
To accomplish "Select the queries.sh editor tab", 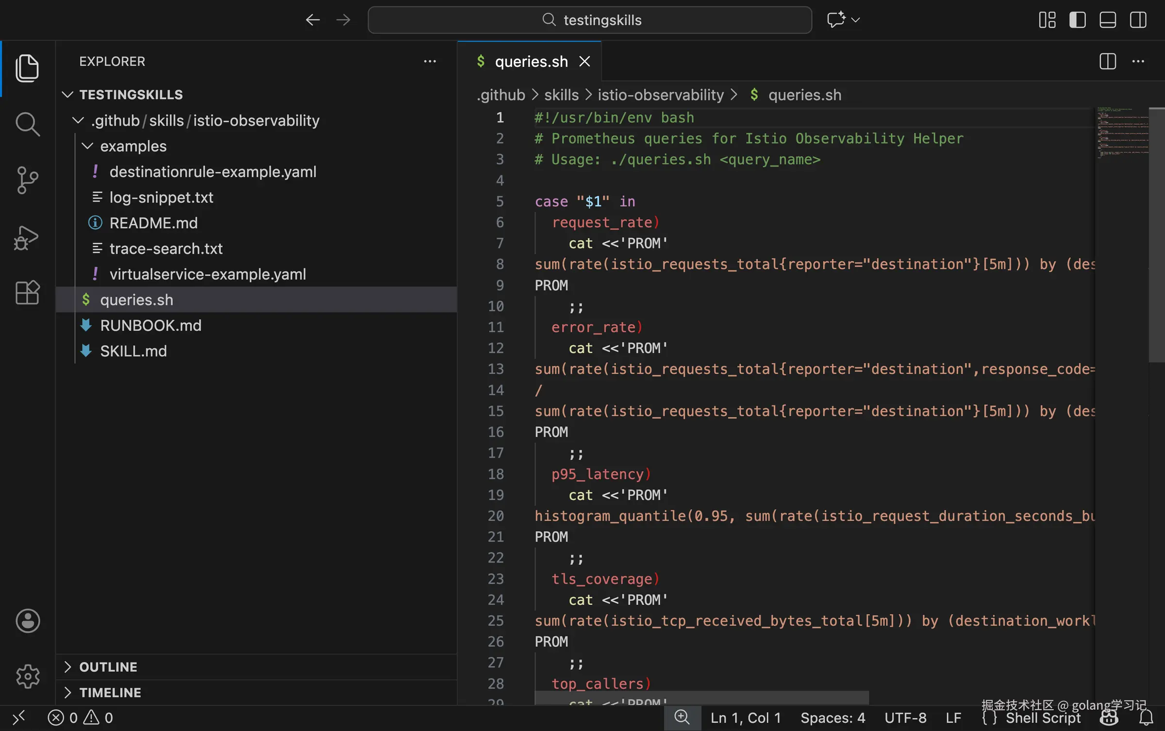I will (531, 62).
